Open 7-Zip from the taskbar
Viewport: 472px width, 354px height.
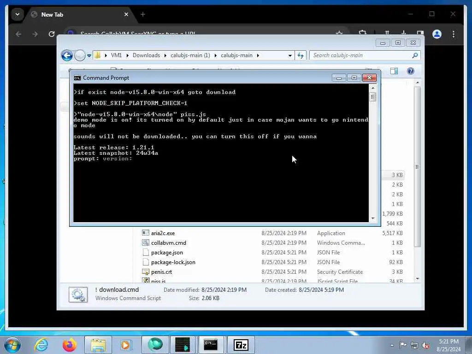(241, 345)
